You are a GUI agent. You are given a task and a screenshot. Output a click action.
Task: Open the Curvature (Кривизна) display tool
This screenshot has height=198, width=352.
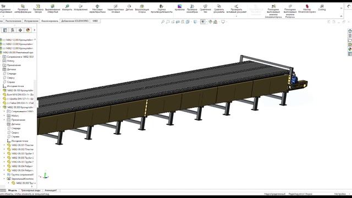[179, 8]
